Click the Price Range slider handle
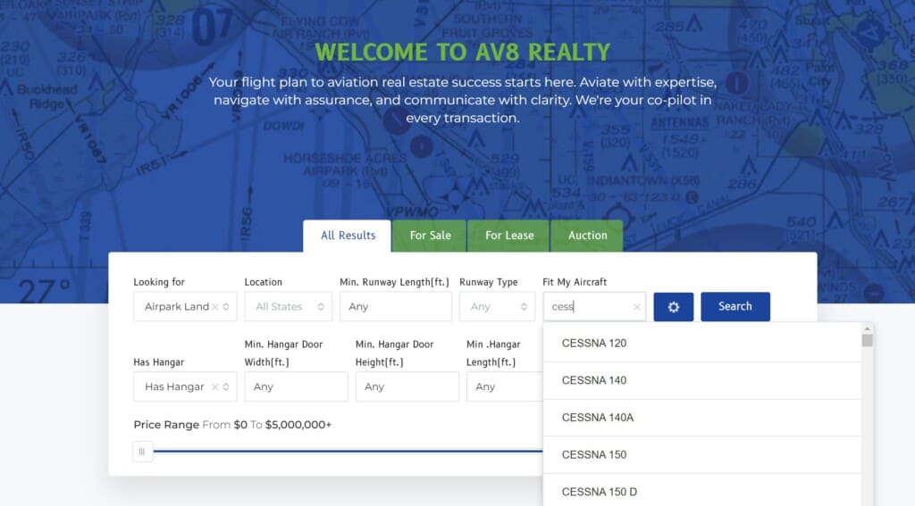The height and width of the screenshot is (506, 915). [x=142, y=452]
